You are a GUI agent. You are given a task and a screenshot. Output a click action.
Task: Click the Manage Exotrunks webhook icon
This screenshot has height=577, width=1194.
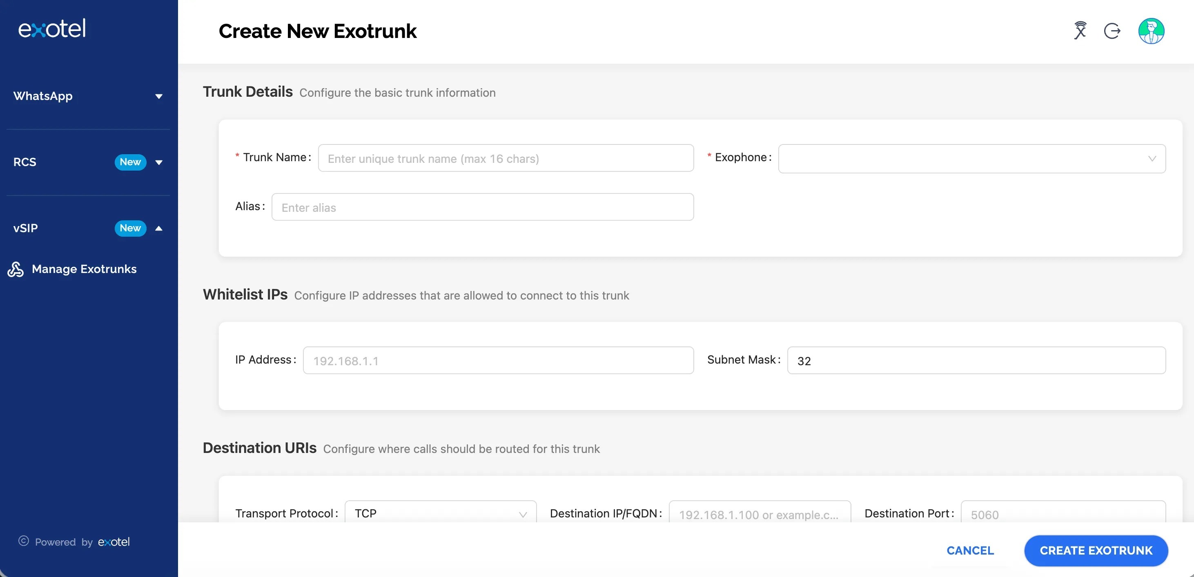point(16,269)
